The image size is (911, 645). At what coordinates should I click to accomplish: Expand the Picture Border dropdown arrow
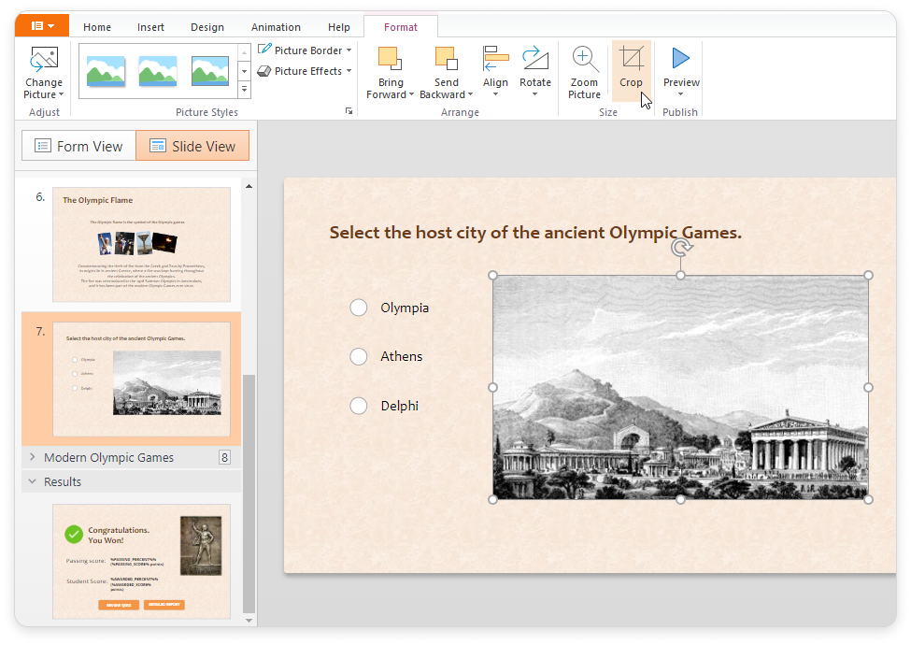pyautogui.click(x=349, y=50)
